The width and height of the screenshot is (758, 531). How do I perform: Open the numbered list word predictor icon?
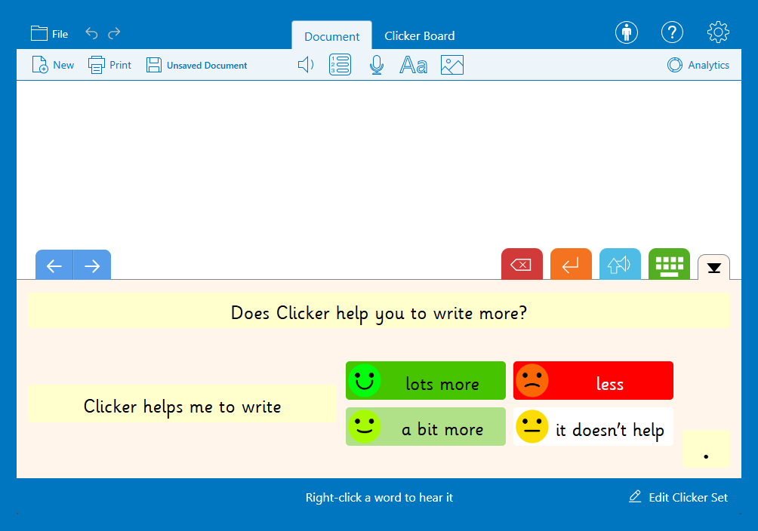(x=340, y=65)
